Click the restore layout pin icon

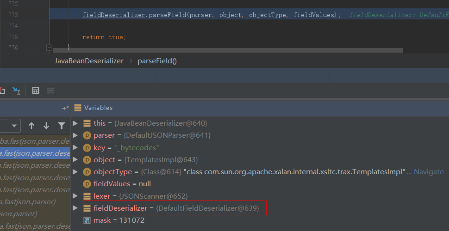[65, 108]
